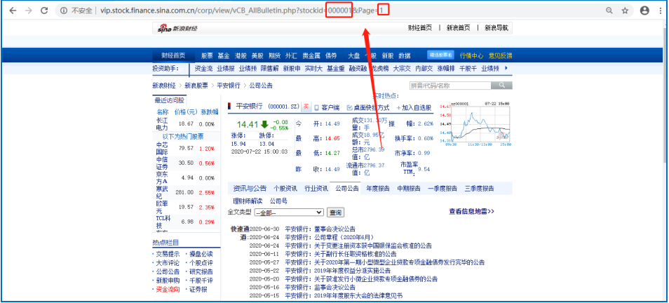Switch to the 行业资讯 tab
Screen dimensions: 669x303
tap(316, 188)
